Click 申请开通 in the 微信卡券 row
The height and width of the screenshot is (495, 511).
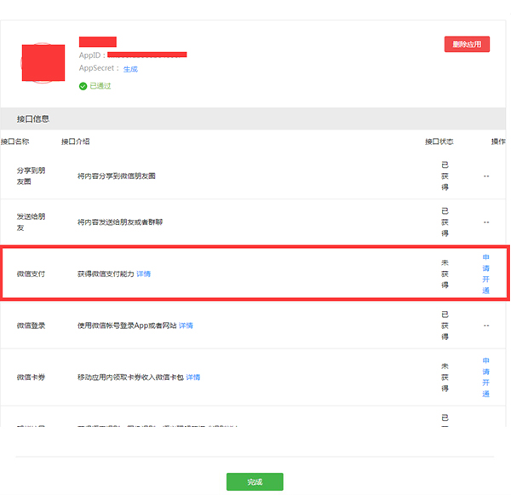pos(486,377)
